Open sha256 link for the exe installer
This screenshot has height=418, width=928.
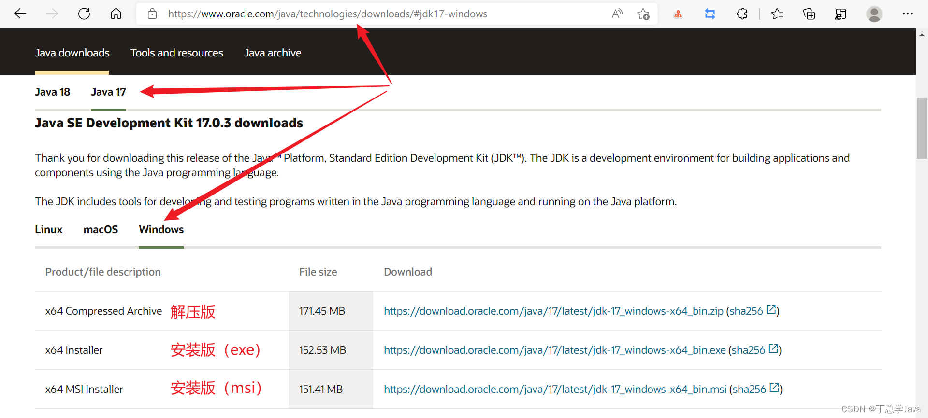coord(755,350)
